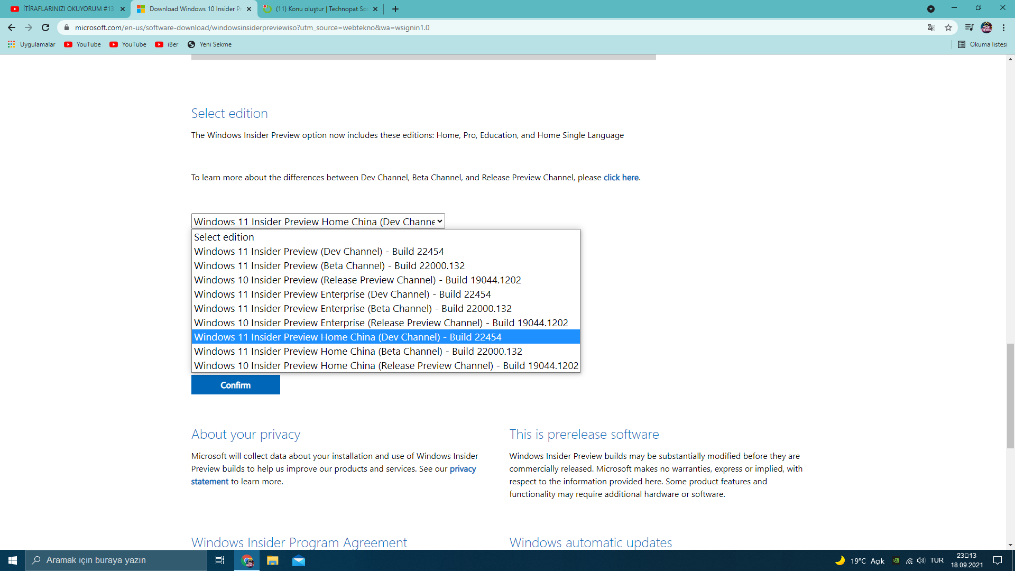
Task: Open the Uygulamalar apps shortcut
Action: click(x=32, y=44)
